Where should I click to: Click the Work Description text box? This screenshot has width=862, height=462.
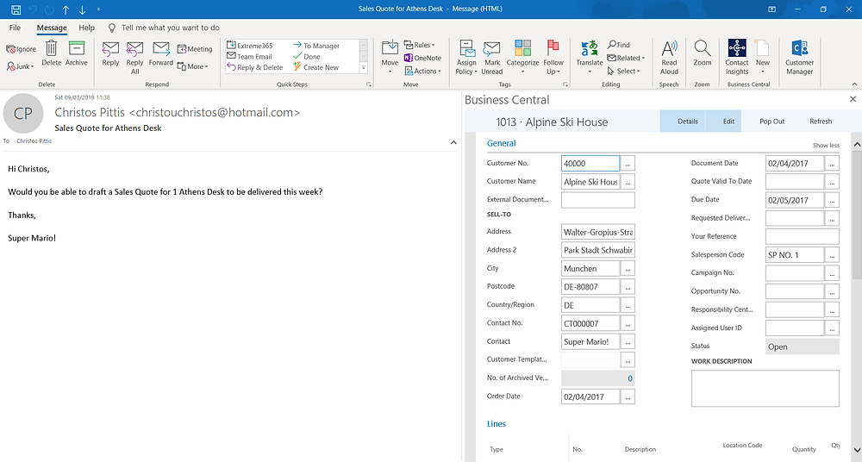pyautogui.click(x=765, y=388)
